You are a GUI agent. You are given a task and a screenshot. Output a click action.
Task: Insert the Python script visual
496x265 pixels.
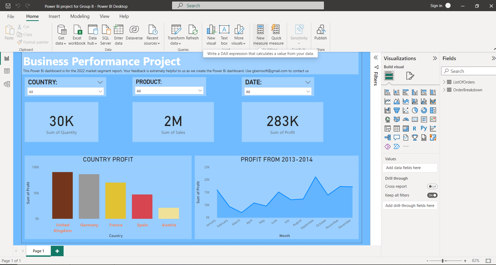tap(424, 128)
